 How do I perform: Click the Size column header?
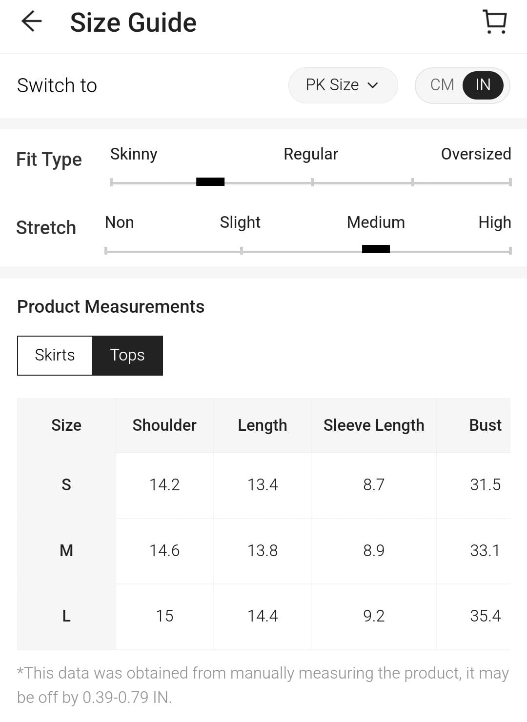click(66, 425)
